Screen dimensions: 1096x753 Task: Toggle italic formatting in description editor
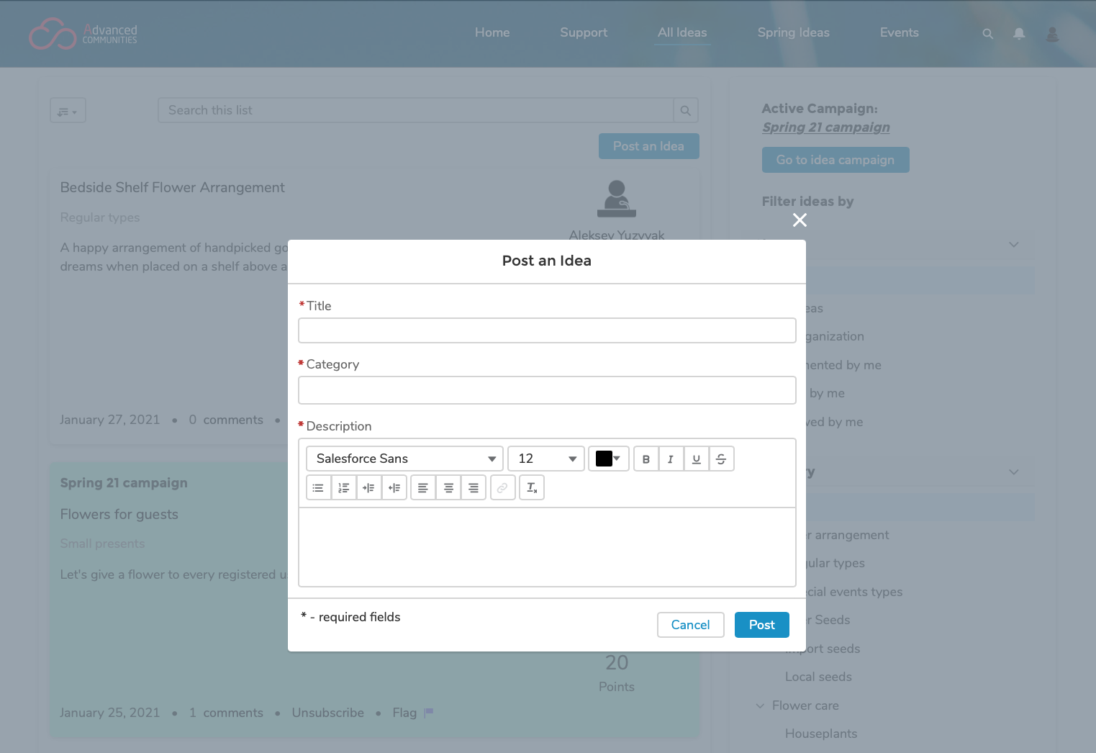point(671,459)
